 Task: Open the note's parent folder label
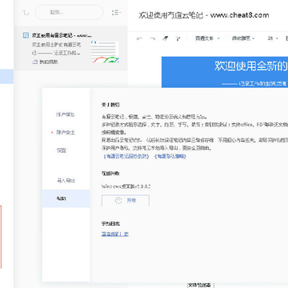coord(46,62)
